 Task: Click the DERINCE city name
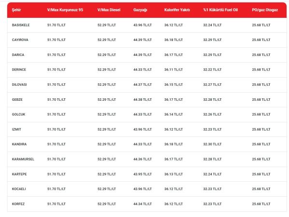click(19, 70)
